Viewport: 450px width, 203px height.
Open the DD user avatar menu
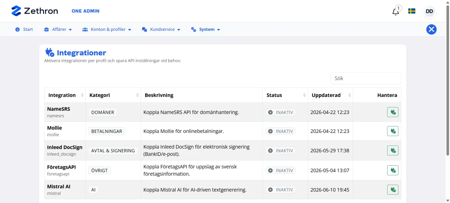(x=429, y=11)
